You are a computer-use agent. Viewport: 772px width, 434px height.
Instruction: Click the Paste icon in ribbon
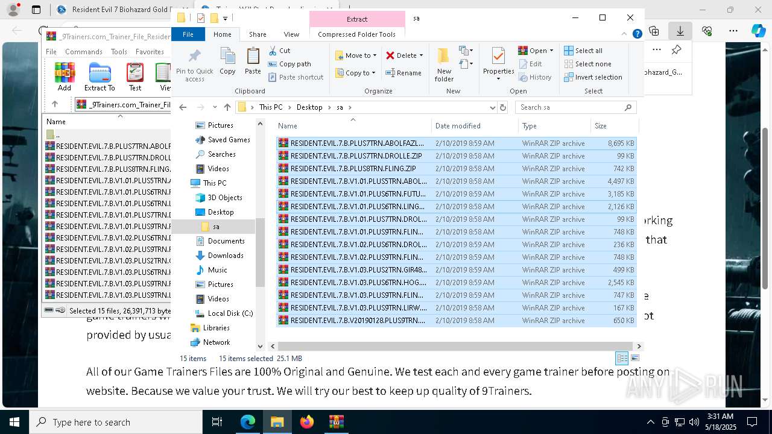(x=253, y=57)
